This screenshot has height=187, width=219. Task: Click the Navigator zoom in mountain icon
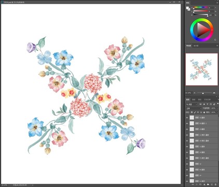point(214,93)
